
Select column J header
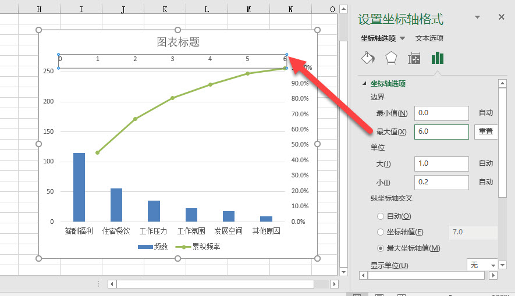[123, 9]
